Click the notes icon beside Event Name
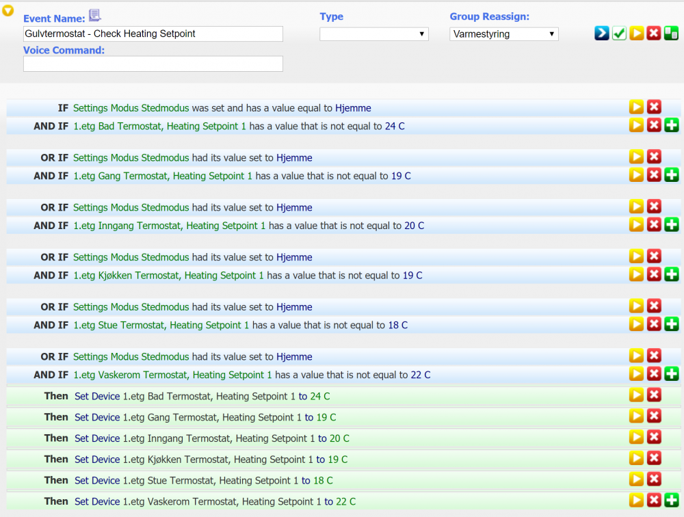 coord(94,16)
